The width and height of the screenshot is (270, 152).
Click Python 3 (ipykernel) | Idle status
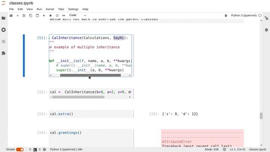point(66,149)
